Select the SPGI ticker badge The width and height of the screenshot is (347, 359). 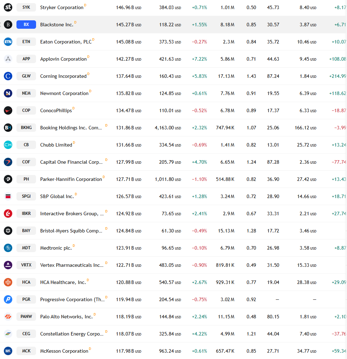point(26,196)
